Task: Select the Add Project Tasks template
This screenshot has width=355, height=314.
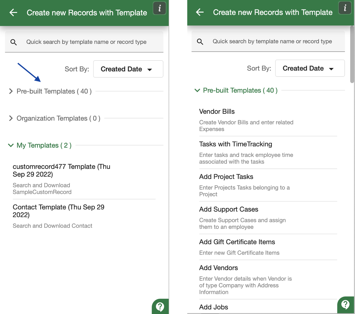Action: click(x=226, y=177)
